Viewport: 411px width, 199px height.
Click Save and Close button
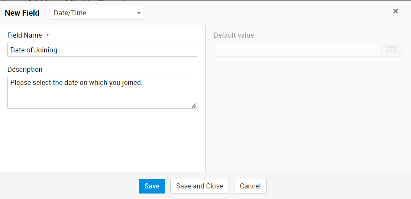[199, 186]
